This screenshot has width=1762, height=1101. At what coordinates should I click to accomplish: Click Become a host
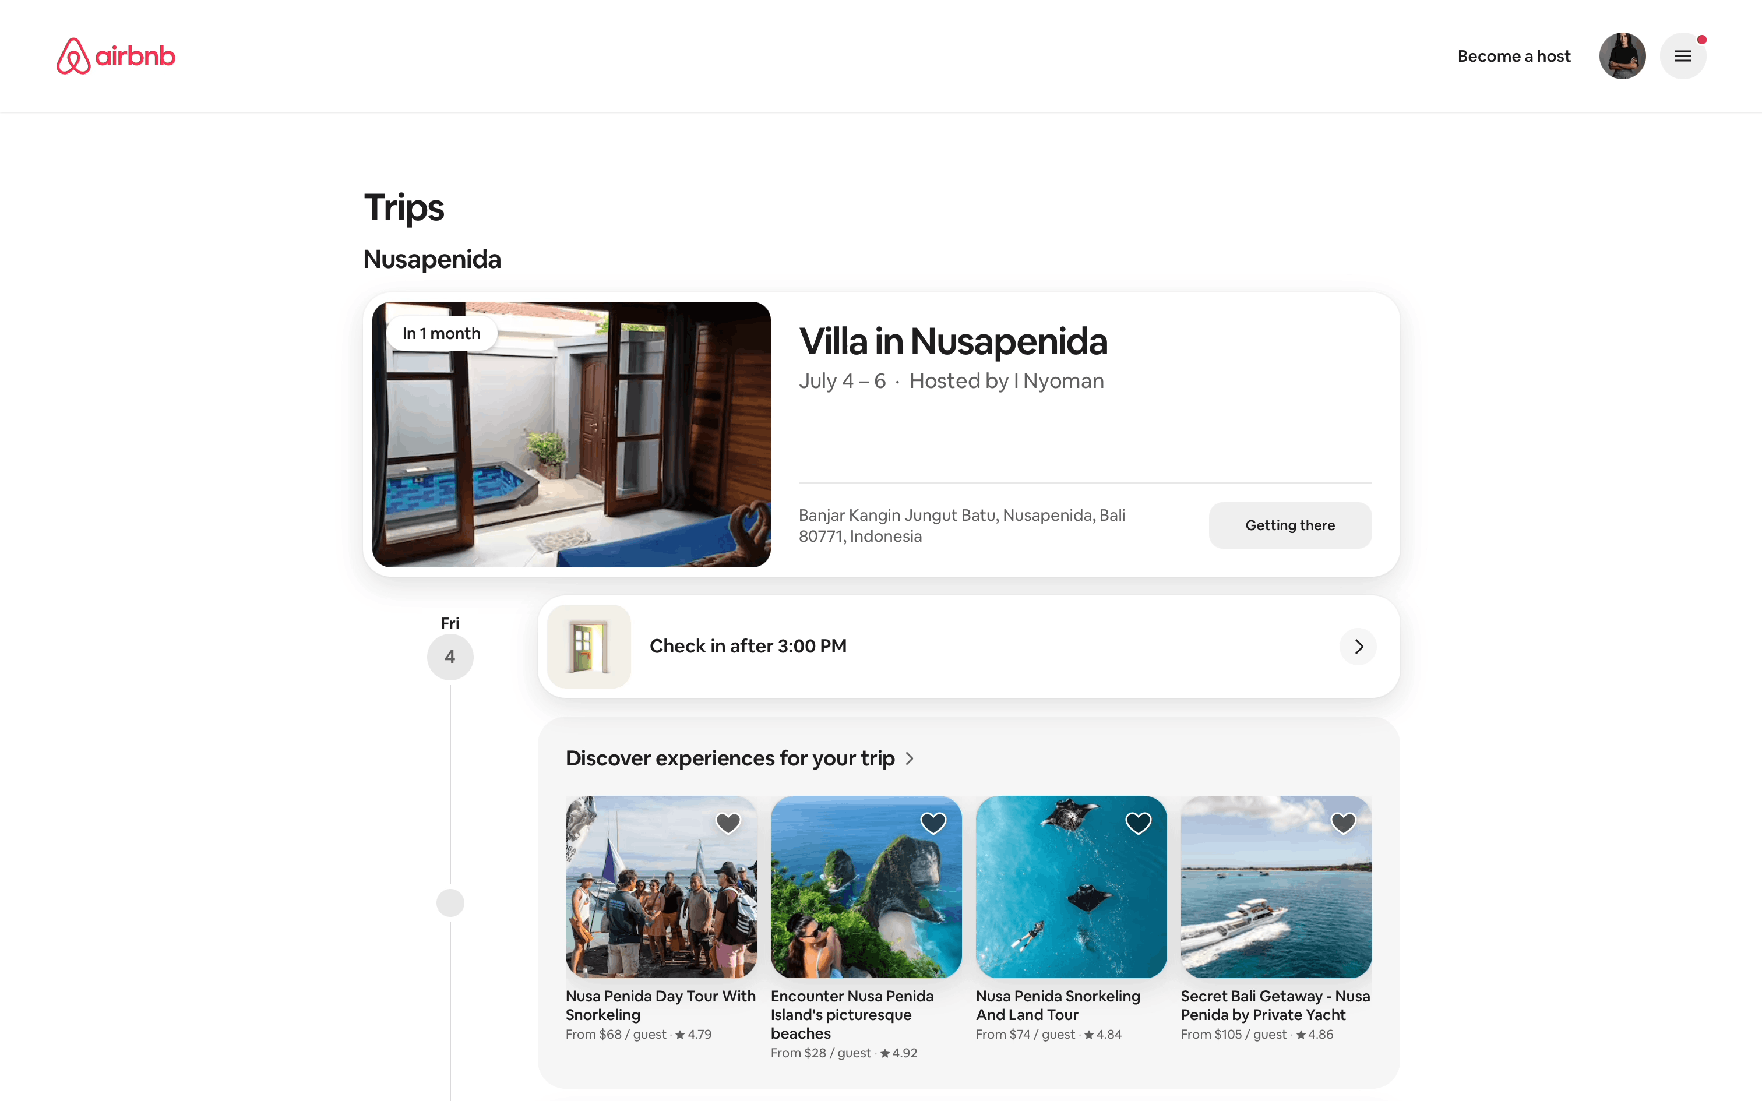click(1514, 56)
